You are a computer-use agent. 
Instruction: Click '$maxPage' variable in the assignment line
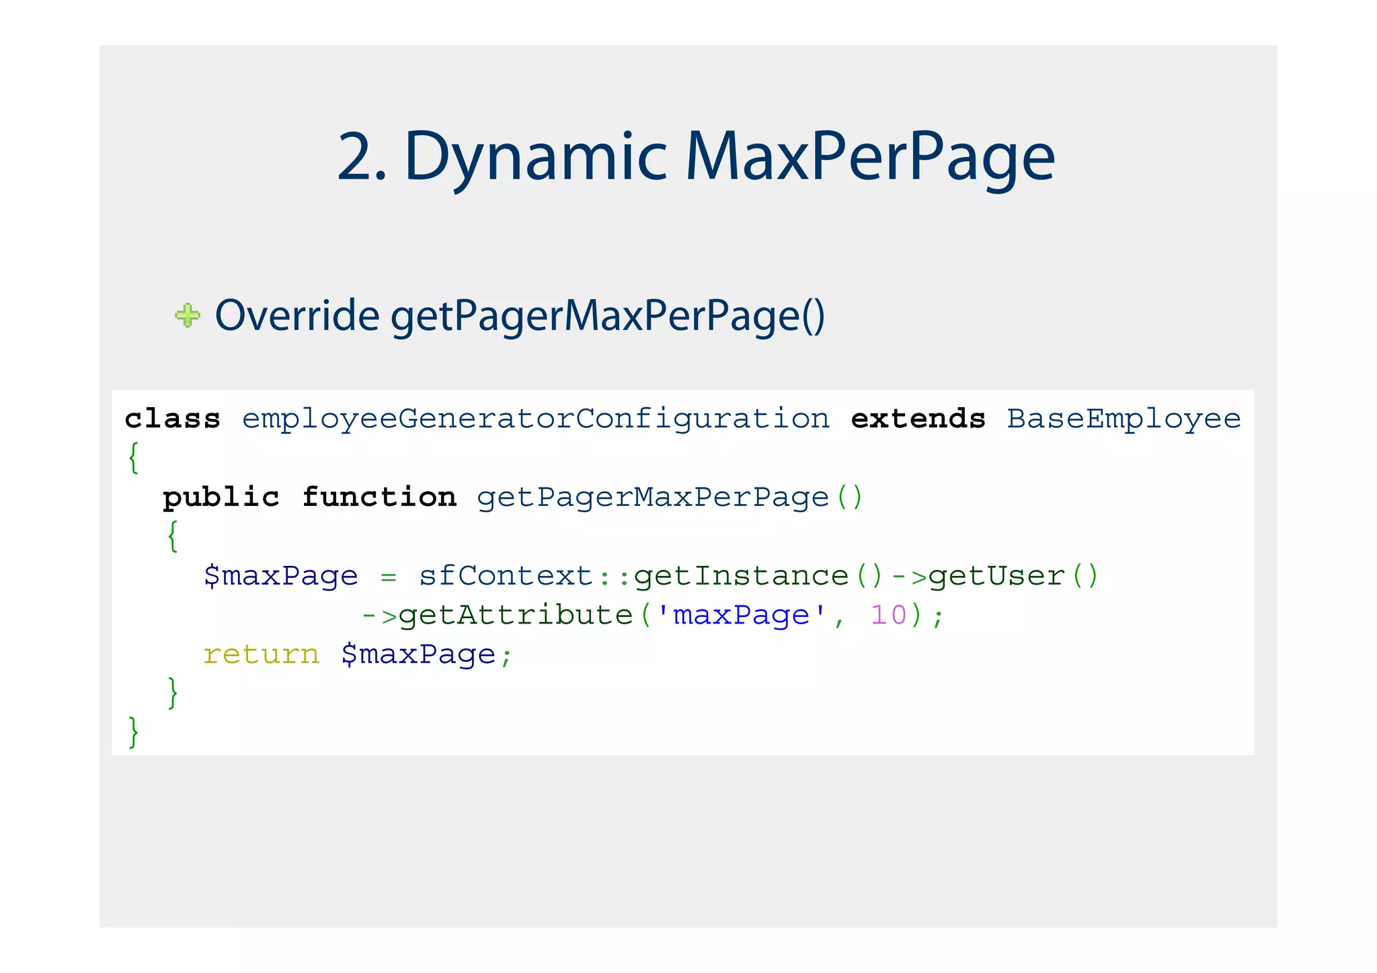tap(281, 577)
